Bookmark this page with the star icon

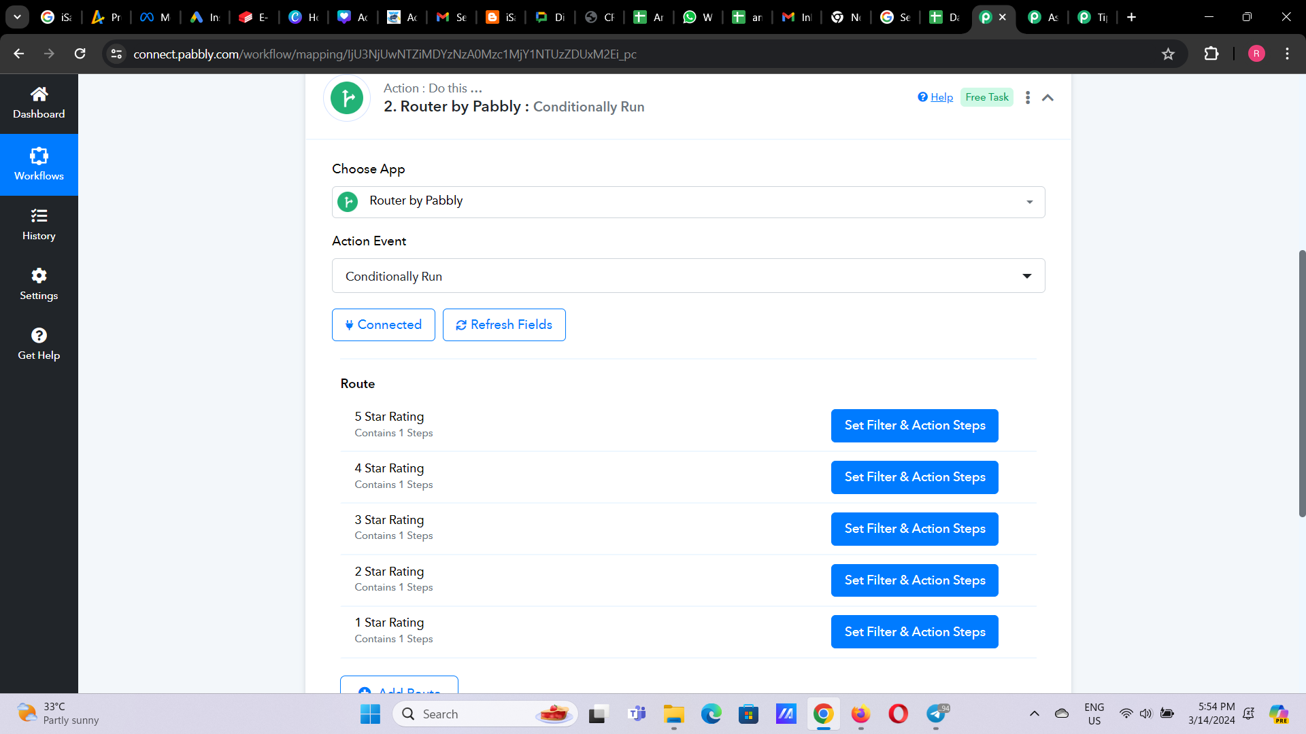click(x=1168, y=54)
